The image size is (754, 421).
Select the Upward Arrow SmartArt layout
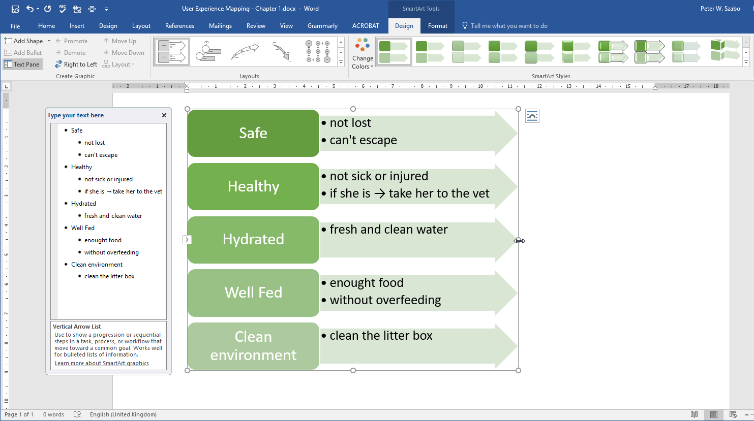(245, 52)
